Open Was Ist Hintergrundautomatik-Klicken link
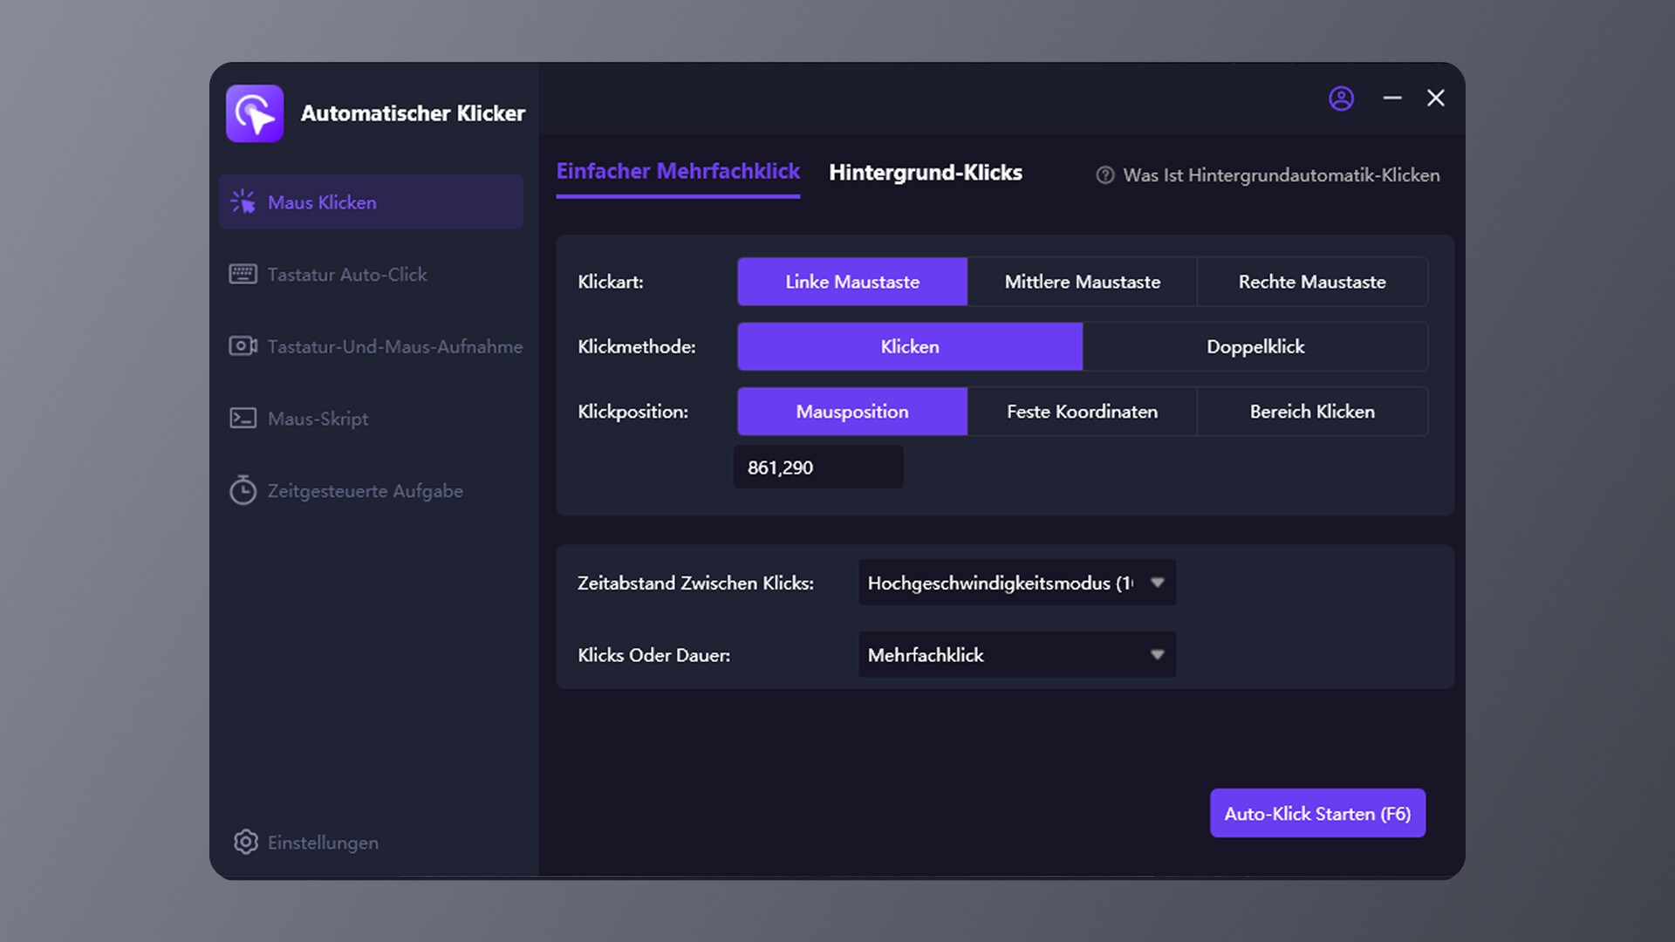The width and height of the screenshot is (1675, 942). click(1281, 175)
